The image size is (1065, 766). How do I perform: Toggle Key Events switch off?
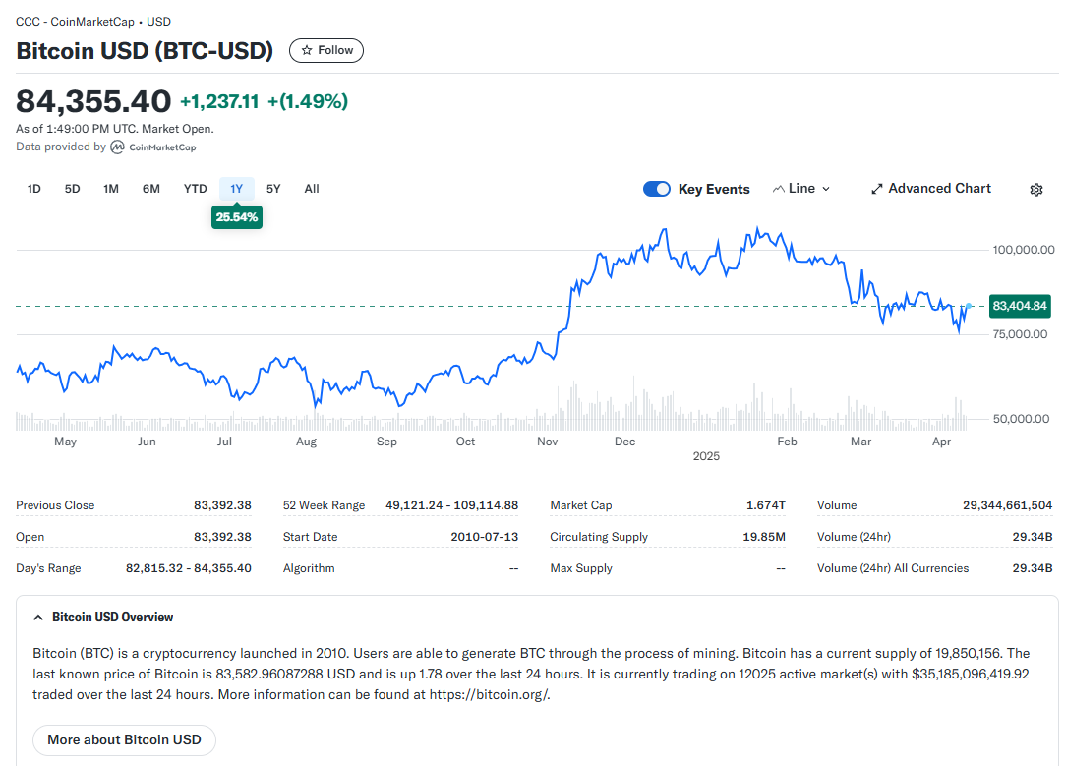657,189
